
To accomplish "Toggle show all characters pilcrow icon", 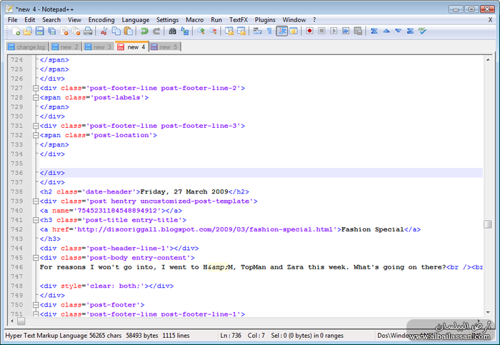I will (269, 31).
